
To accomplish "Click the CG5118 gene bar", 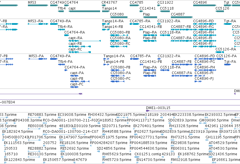I will click(165, 11).
